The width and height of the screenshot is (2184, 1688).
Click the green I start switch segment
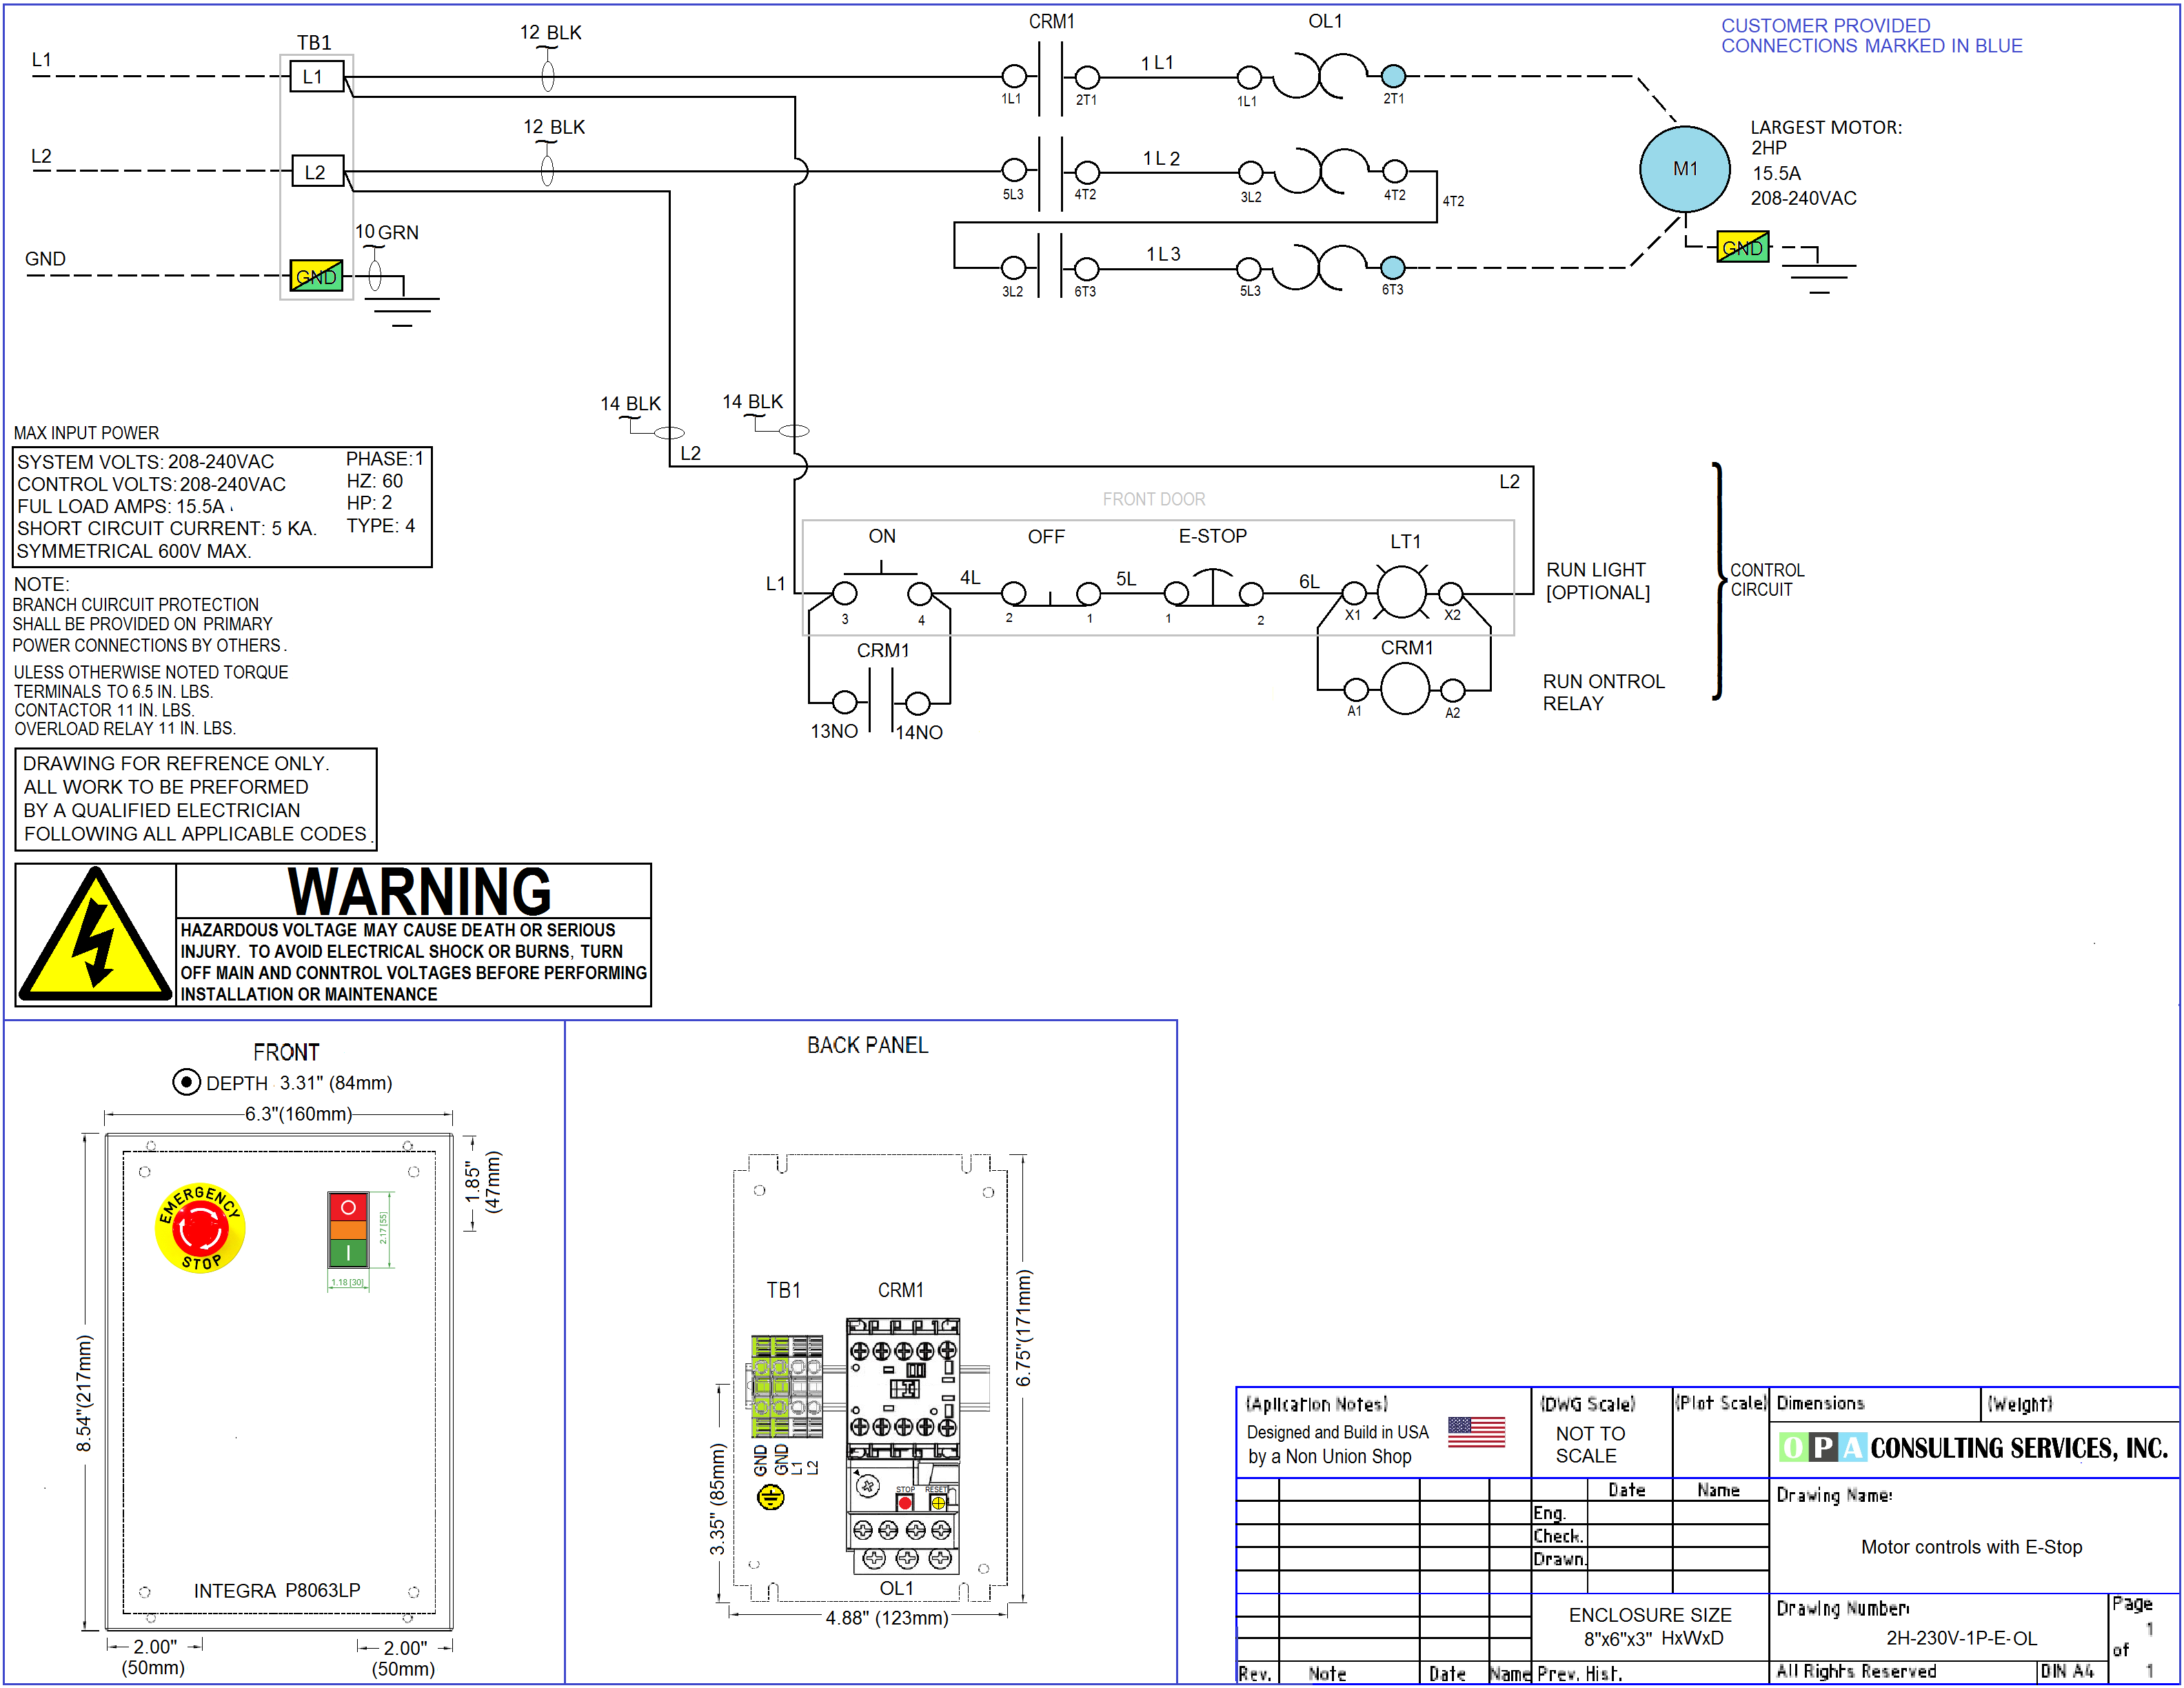pyautogui.click(x=348, y=1252)
